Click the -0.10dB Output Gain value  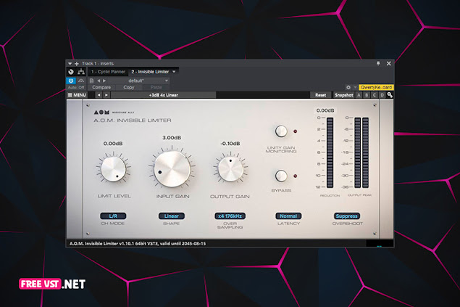230,144
